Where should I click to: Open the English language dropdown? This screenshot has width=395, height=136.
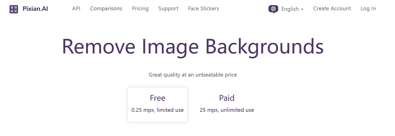[x=290, y=9]
